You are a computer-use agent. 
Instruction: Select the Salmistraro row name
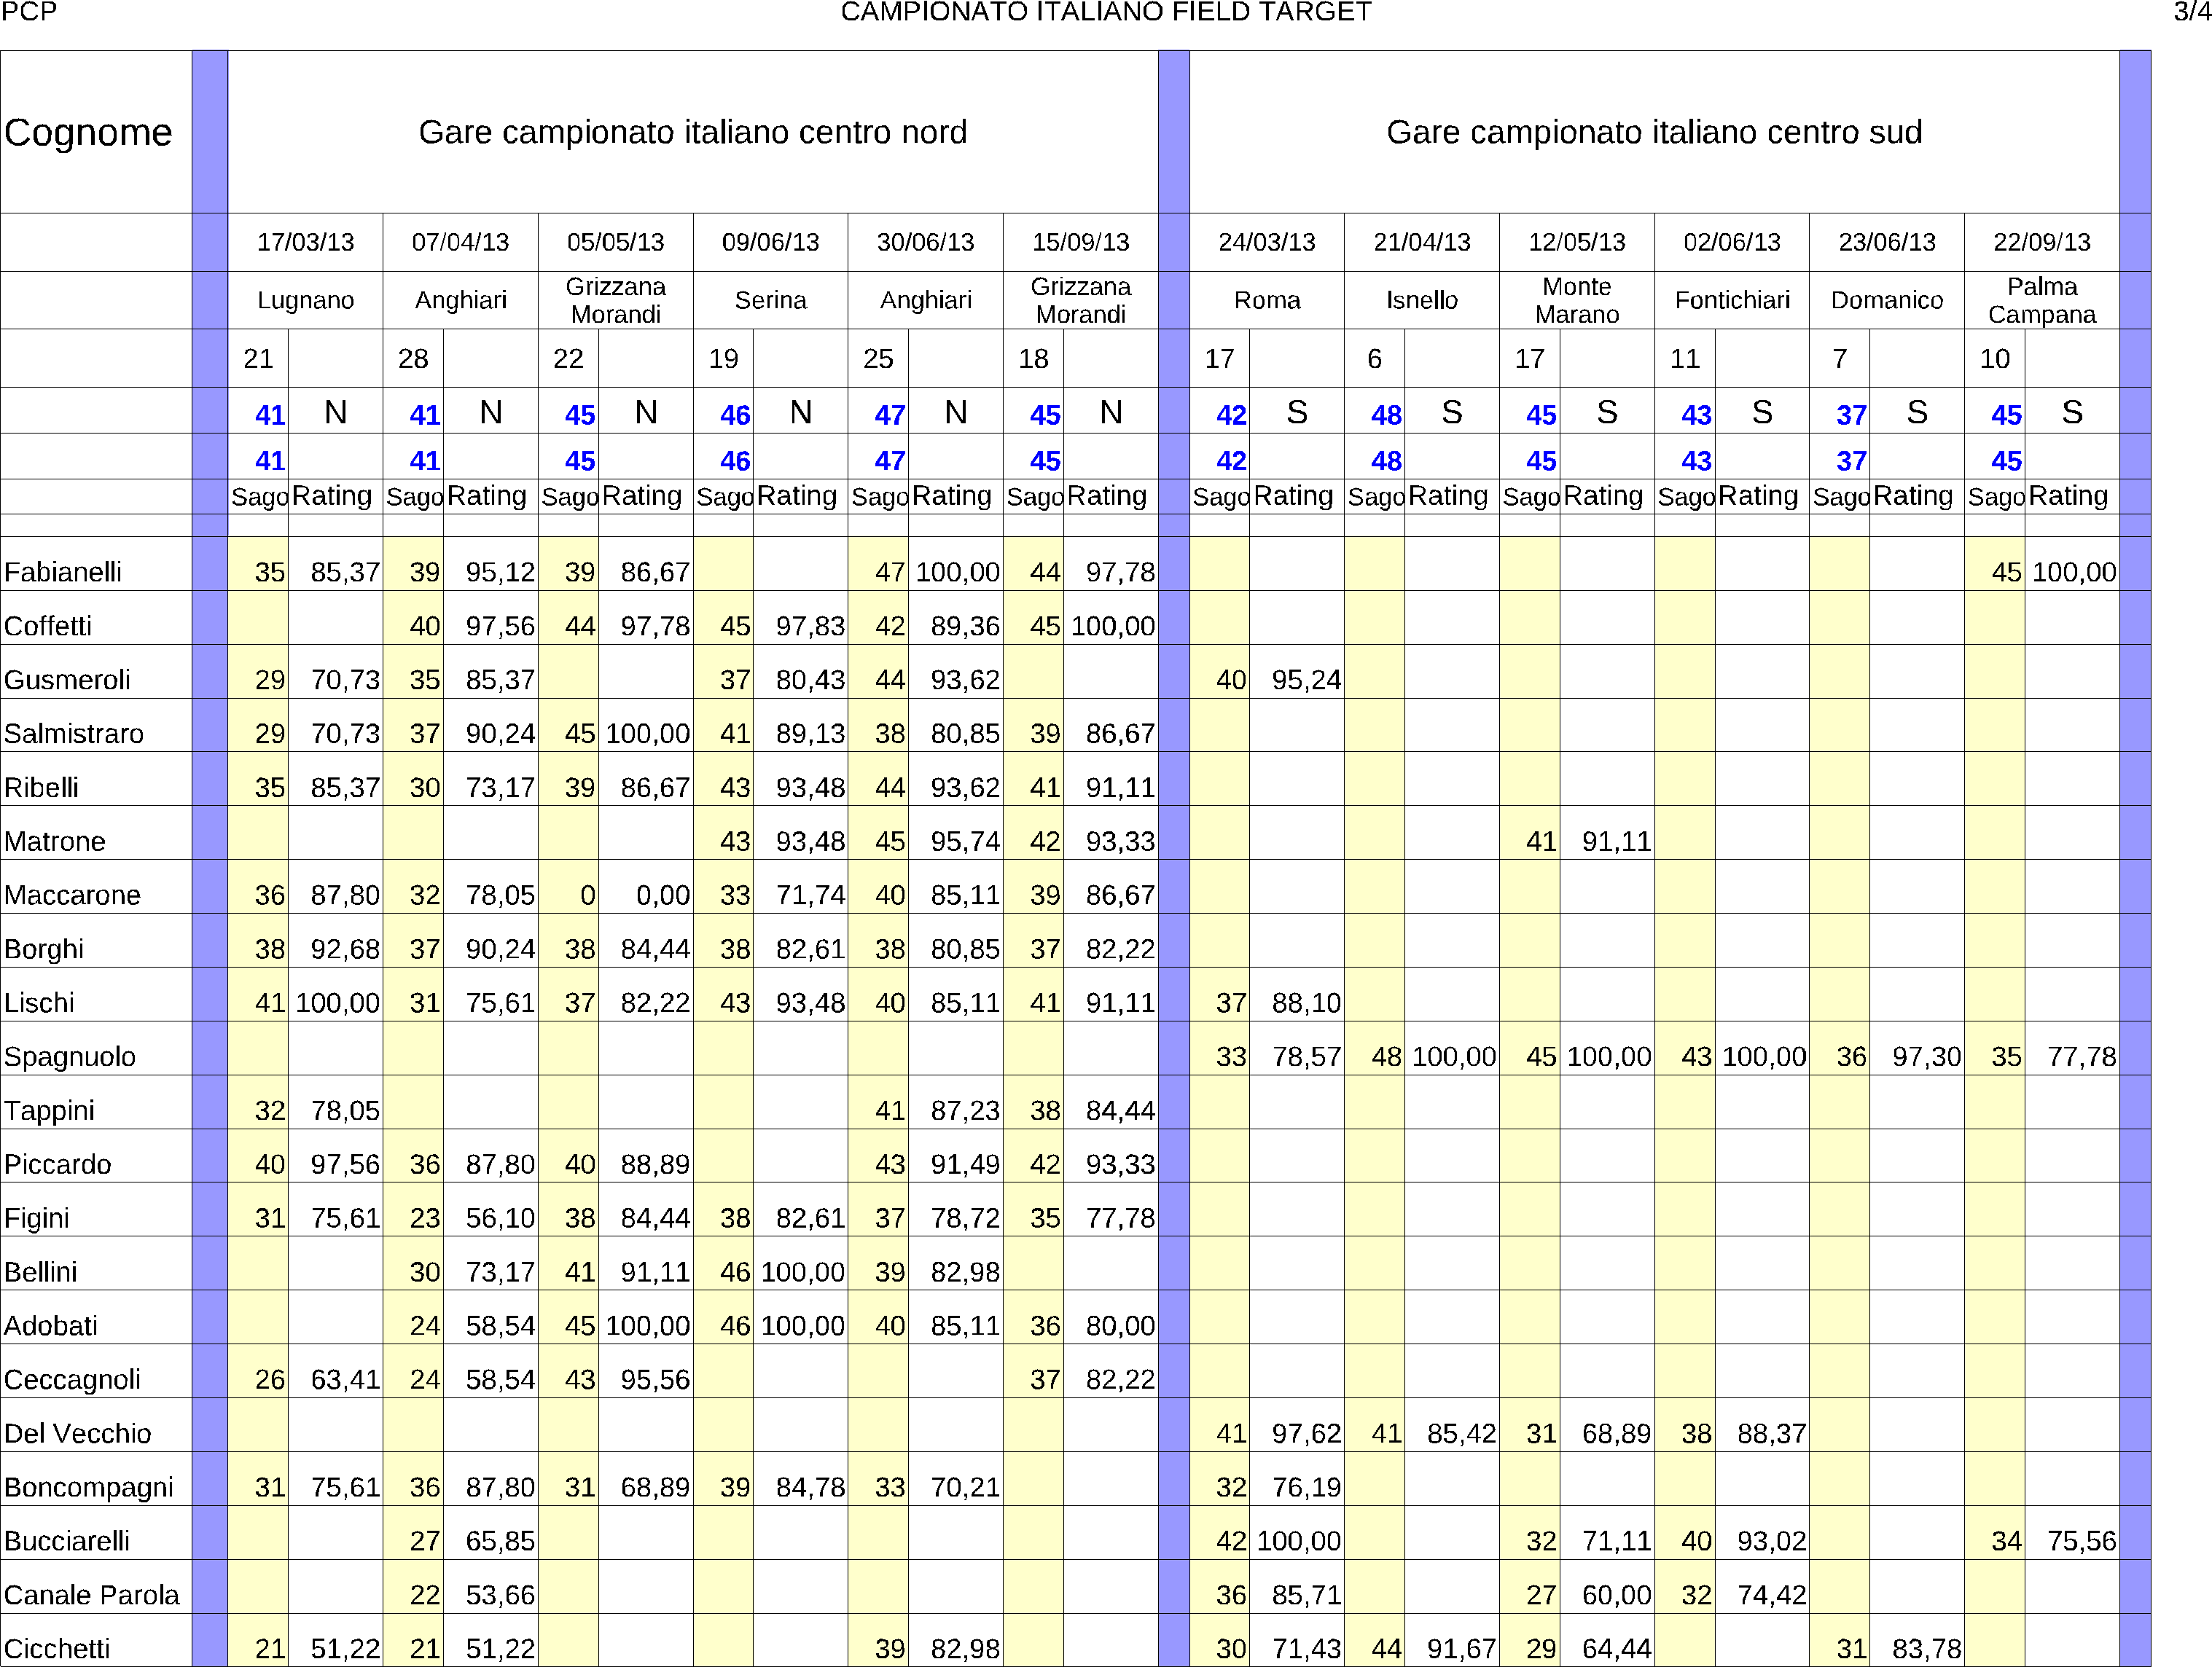click(x=74, y=734)
